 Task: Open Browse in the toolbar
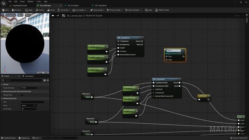point(16,10)
